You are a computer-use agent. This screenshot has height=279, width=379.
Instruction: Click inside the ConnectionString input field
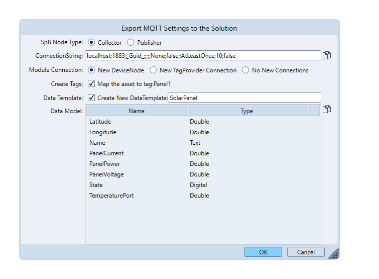tap(203, 55)
